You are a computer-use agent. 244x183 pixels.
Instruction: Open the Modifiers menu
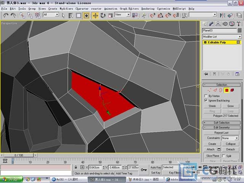tap(66, 9)
